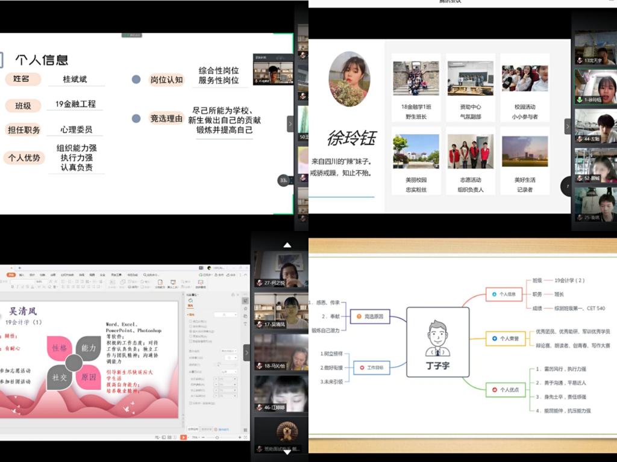Click the 竞选原因 node question icon

click(x=359, y=316)
